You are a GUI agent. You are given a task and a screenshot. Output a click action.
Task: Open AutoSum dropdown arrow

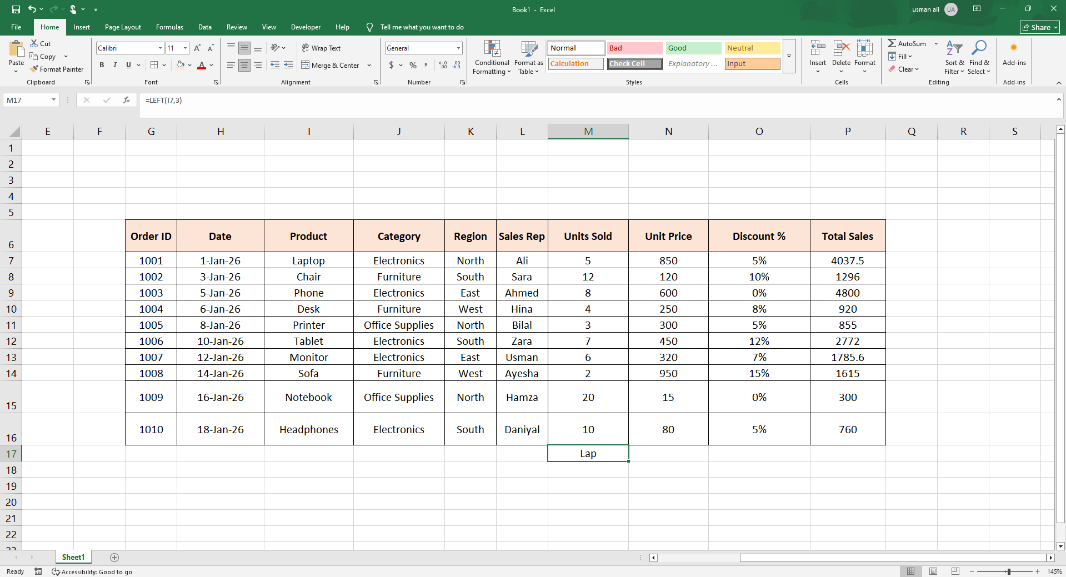tap(936, 43)
